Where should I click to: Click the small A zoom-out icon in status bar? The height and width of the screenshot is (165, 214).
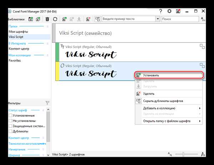tap(170, 154)
